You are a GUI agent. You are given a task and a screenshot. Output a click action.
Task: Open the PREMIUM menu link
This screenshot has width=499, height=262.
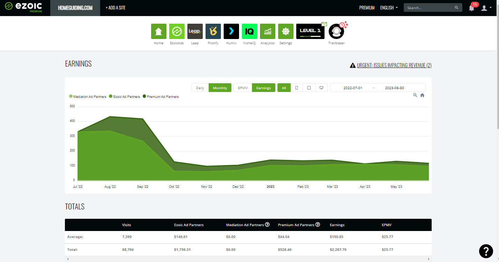(x=367, y=8)
